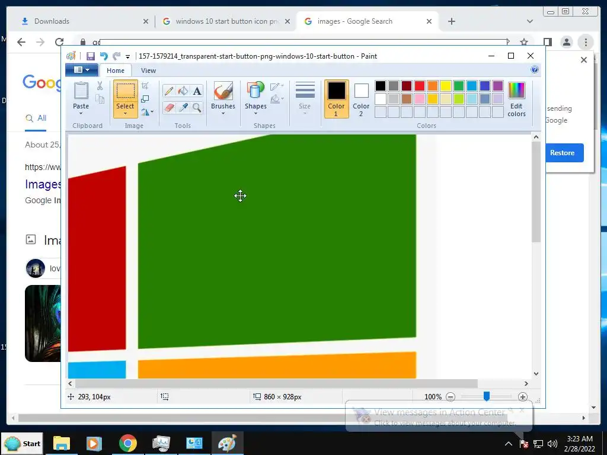Click the volume icon in system tray
This screenshot has height=455, width=607.
(552, 443)
